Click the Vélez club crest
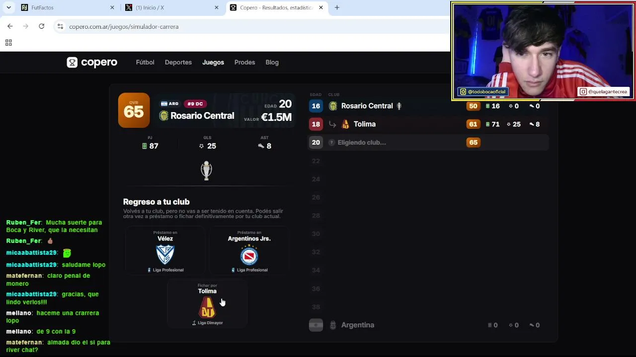 pyautogui.click(x=165, y=255)
